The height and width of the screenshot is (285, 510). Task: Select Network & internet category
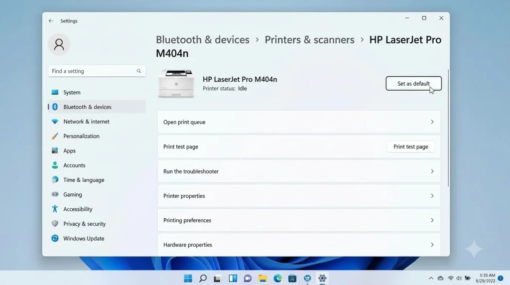97,122
